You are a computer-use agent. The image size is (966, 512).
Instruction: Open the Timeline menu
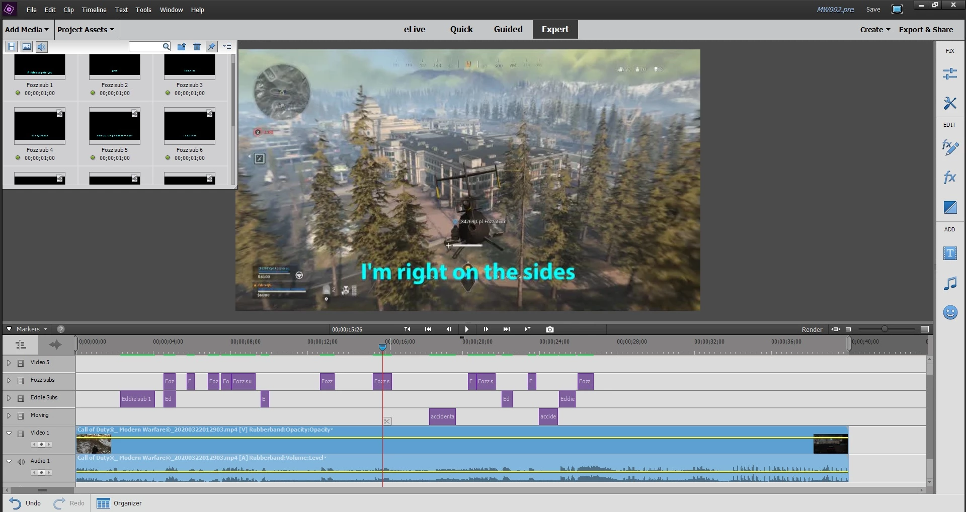(x=94, y=10)
